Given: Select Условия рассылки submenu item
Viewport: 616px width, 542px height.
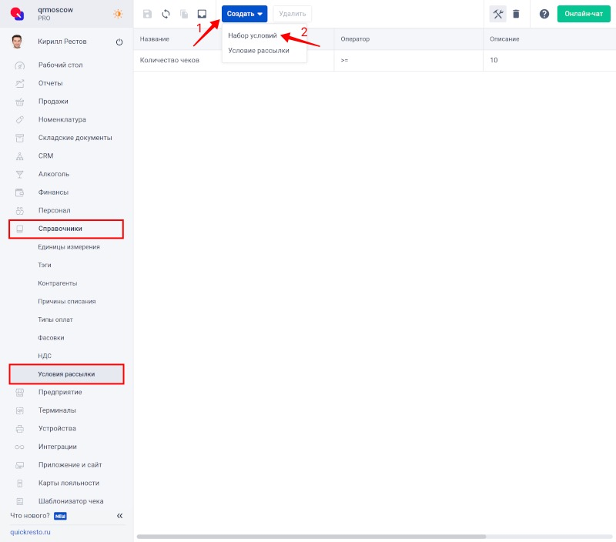Looking at the screenshot, I should 66,374.
